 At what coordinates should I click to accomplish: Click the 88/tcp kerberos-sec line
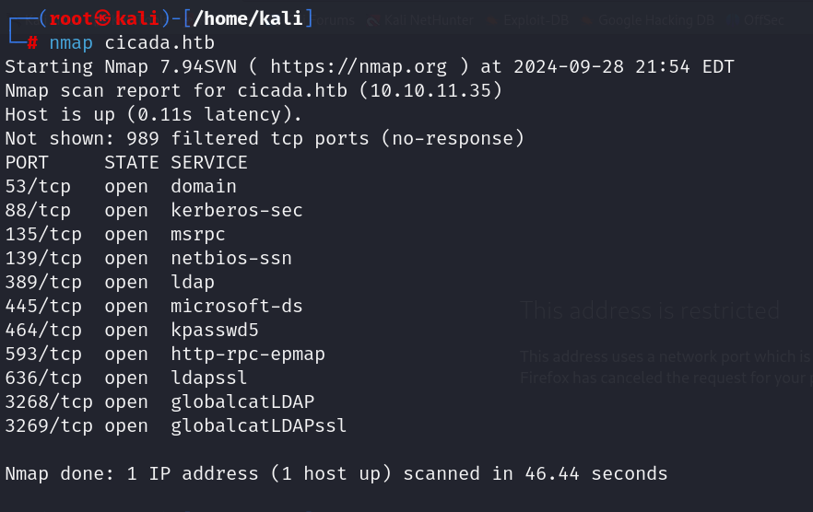pyautogui.click(x=154, y=210)
